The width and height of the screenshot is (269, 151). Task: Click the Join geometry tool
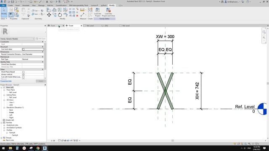(34, 14)
